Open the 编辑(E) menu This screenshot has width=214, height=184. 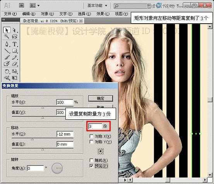point(29,14)
